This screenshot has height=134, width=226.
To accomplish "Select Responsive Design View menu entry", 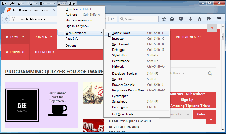I will click(128, 90).
